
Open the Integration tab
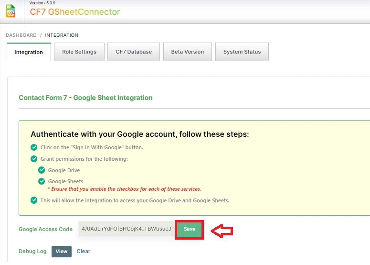point(29,52)
